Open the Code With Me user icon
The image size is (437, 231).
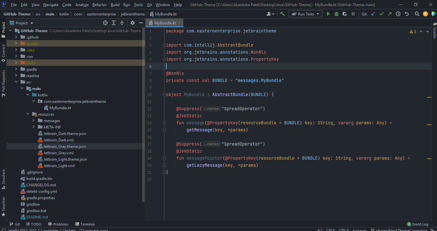coord(270,14)
